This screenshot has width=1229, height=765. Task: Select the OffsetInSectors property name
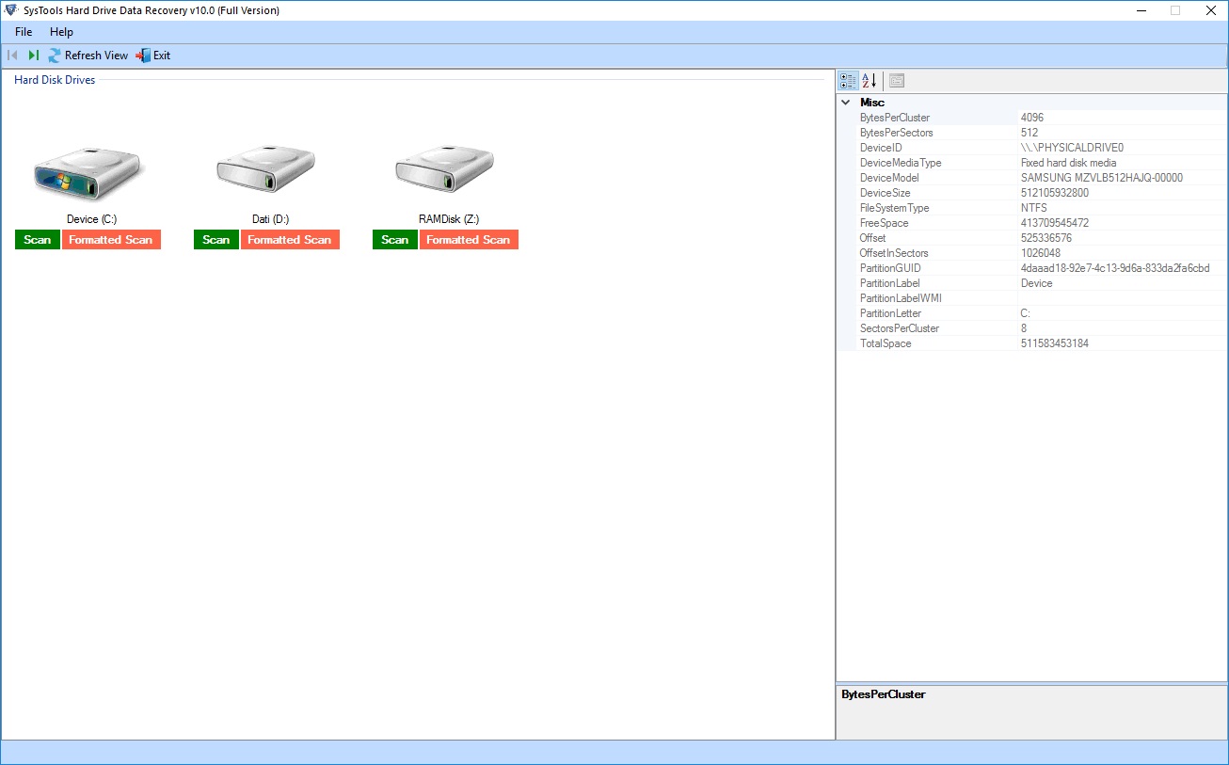[x=894, y=253]
